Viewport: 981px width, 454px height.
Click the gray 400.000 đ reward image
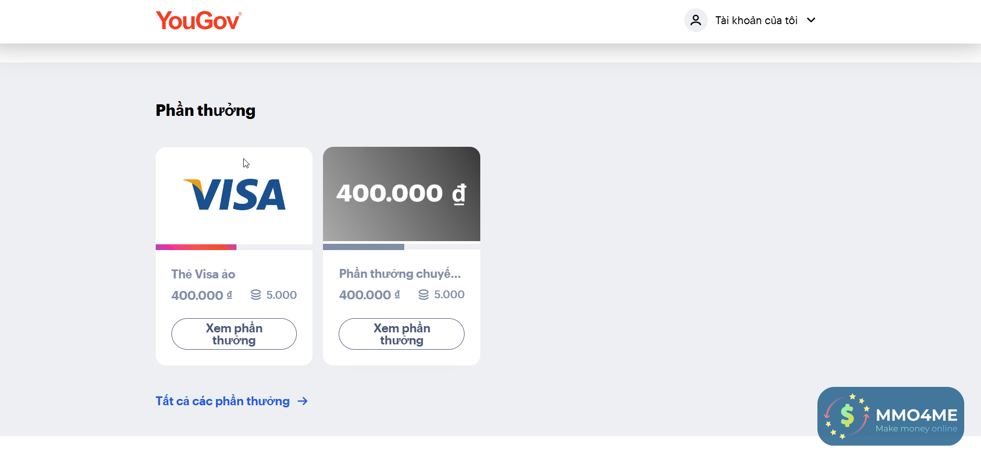tap(401, 193)
